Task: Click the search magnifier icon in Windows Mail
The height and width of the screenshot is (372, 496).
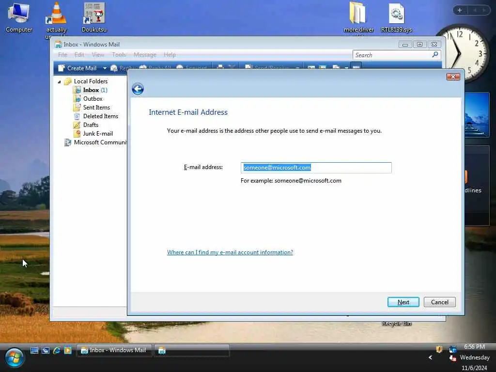Action: pos(435,55)
